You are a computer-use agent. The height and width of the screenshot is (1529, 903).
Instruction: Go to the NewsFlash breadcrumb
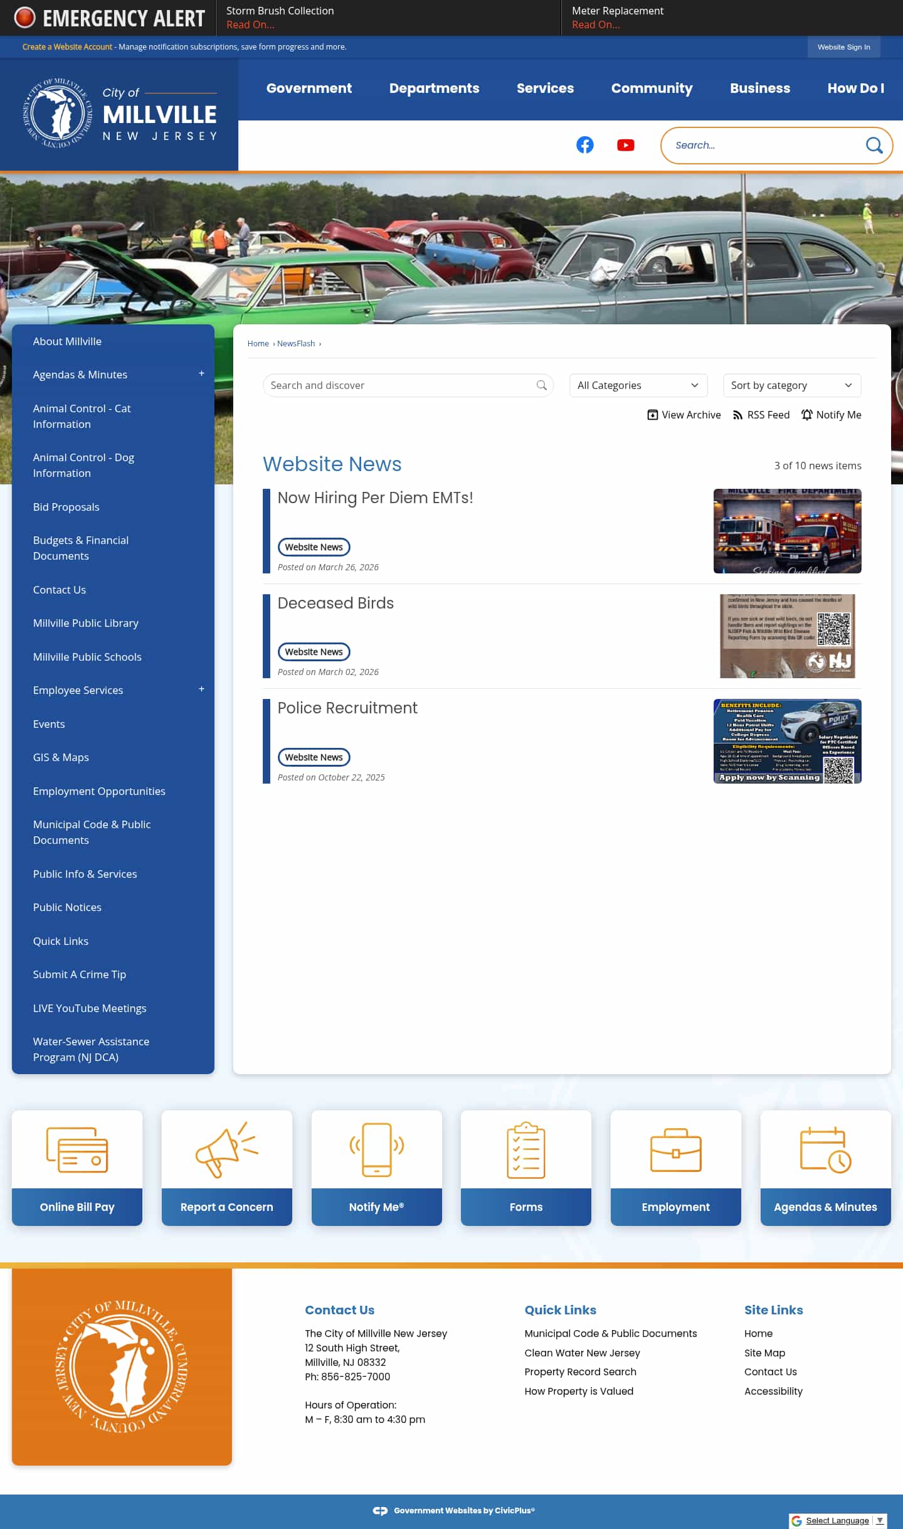[x=296, y=344]
